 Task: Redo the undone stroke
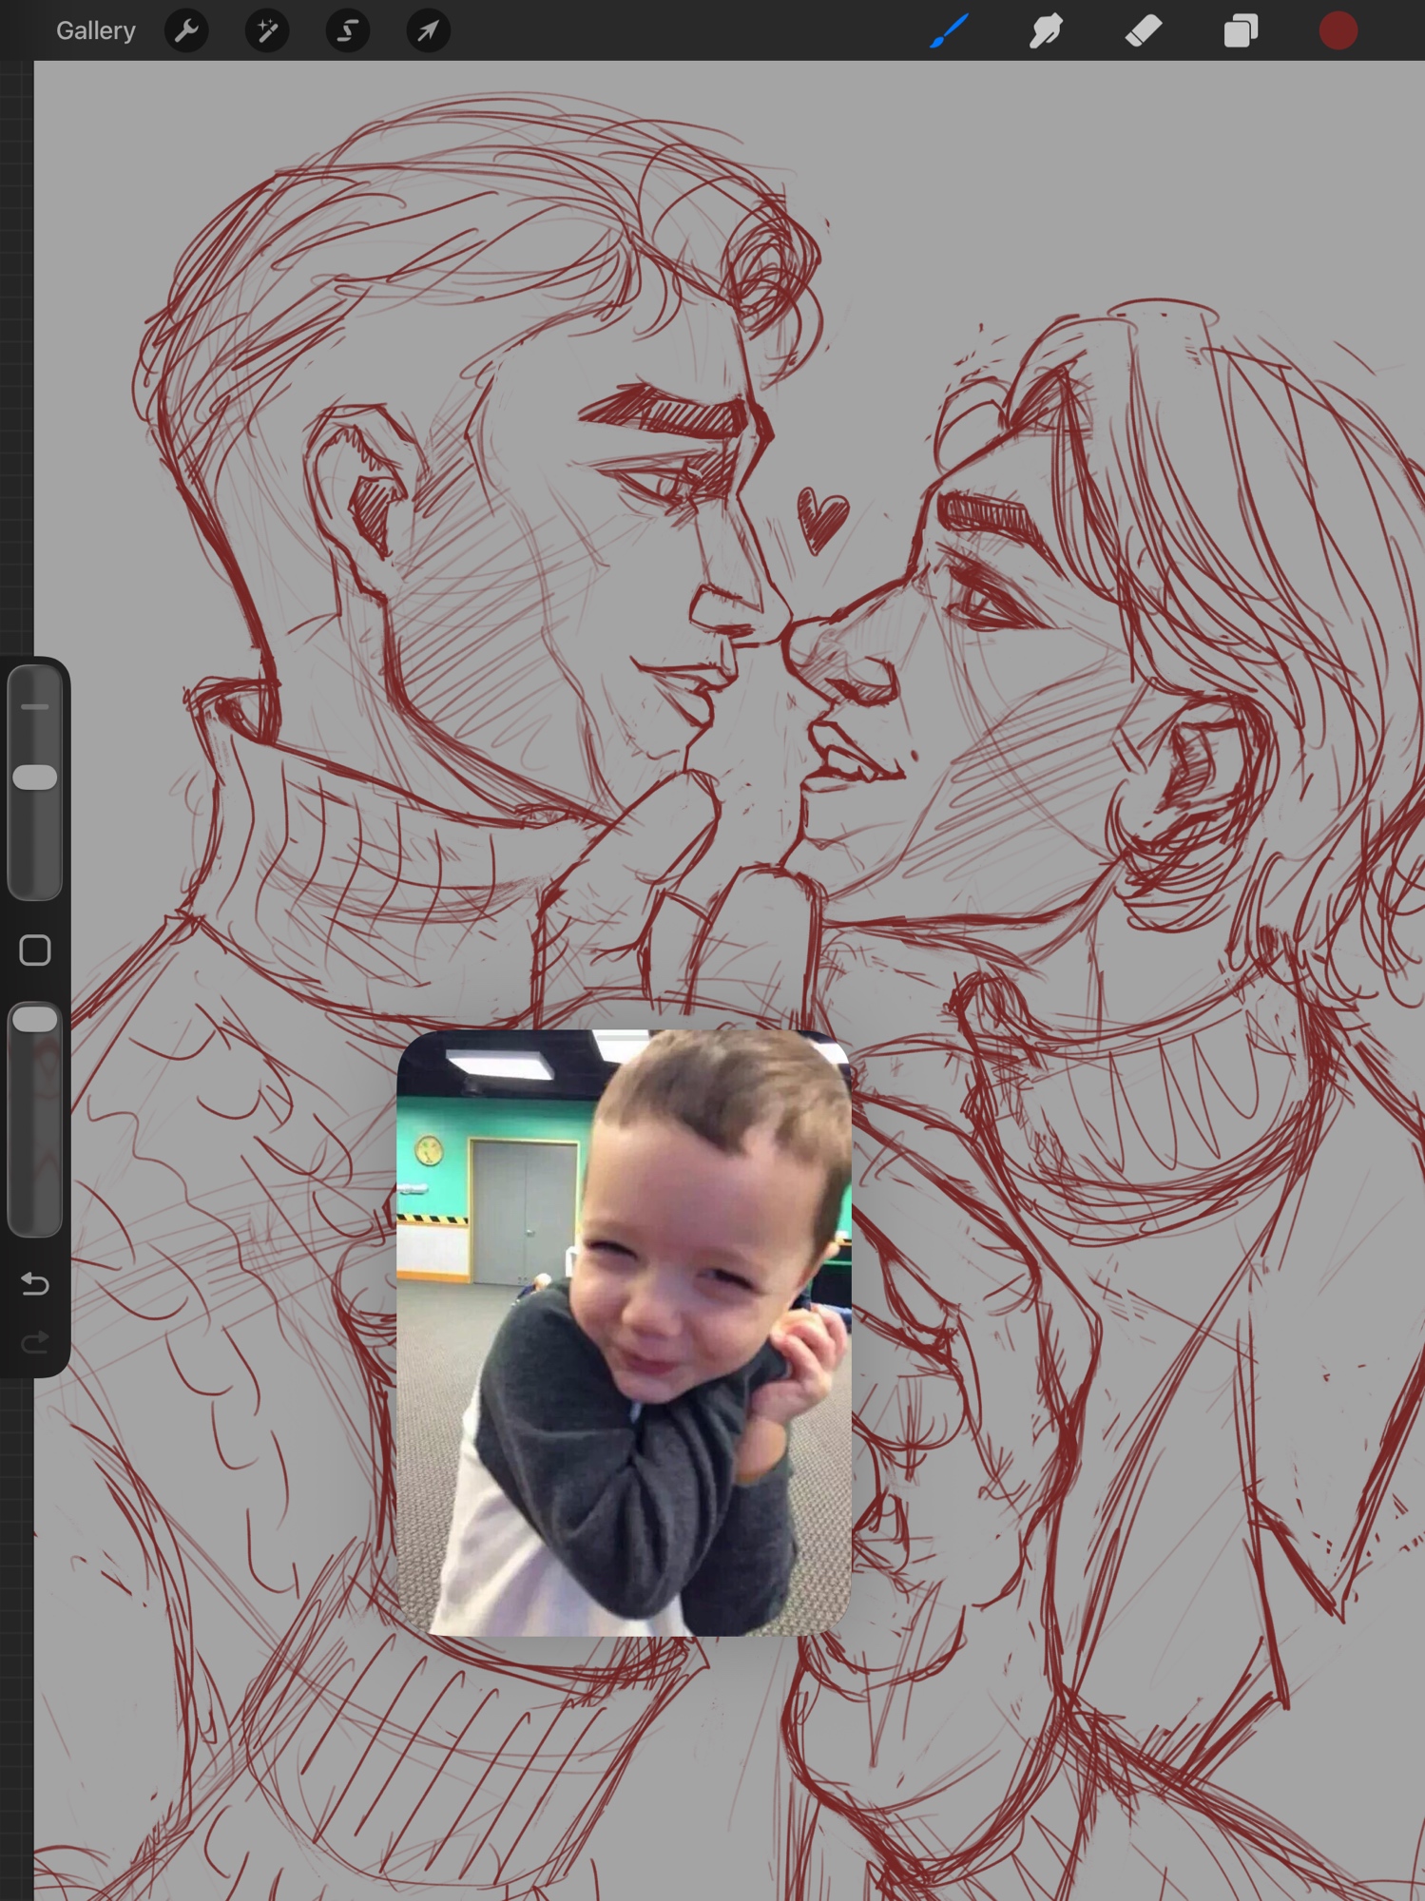[35, 1342]
